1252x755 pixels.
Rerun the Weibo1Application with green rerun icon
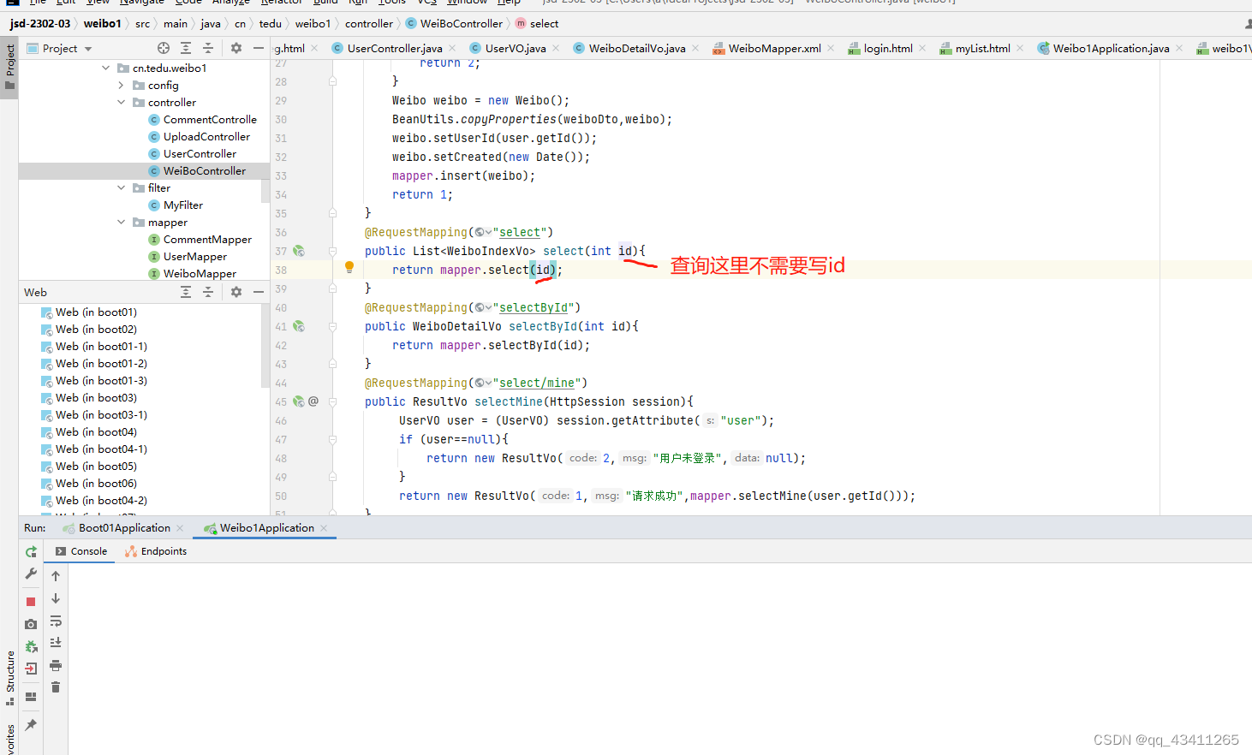coord(30,551)
